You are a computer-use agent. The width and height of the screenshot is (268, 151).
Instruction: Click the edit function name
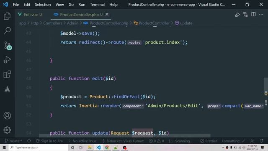tap(98, 78)
